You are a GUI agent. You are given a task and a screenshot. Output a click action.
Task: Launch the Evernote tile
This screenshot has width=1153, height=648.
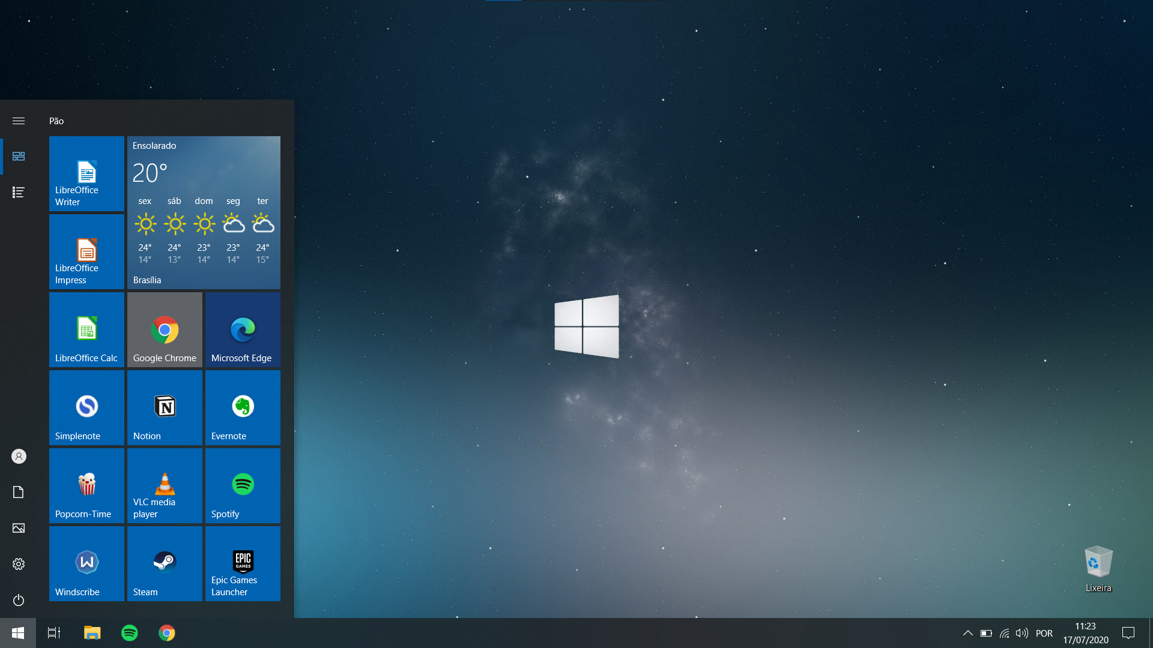click(x=243, y=407)
